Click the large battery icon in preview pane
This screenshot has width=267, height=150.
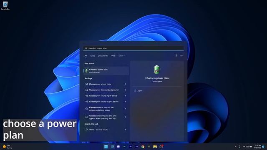[157, 70]
